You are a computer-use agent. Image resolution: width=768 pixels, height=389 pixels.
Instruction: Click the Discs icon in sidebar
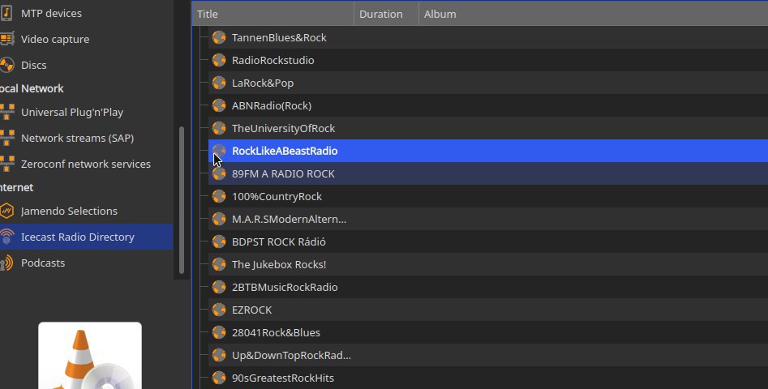click(6, 65)
